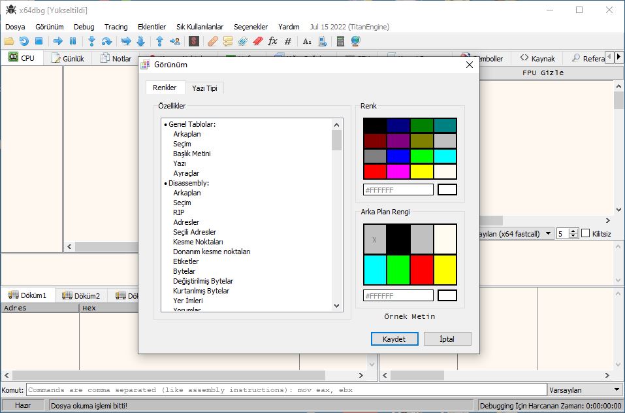Pause execution with the pause icon
This screenshot has width=625, height=413.
(72, 41)
